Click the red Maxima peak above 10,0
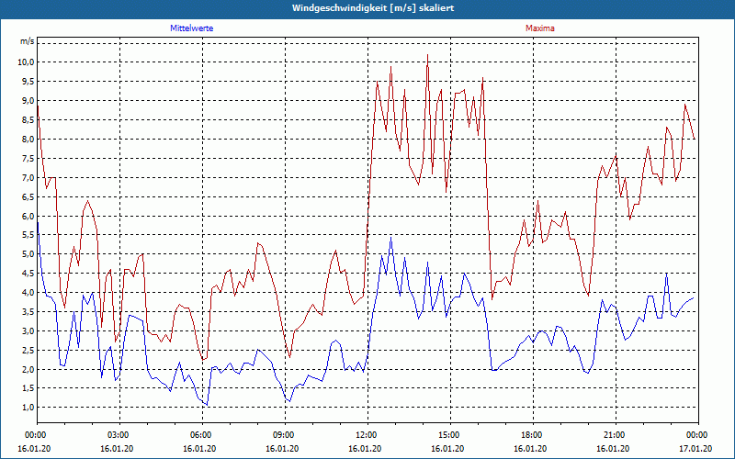 (427, 55)
